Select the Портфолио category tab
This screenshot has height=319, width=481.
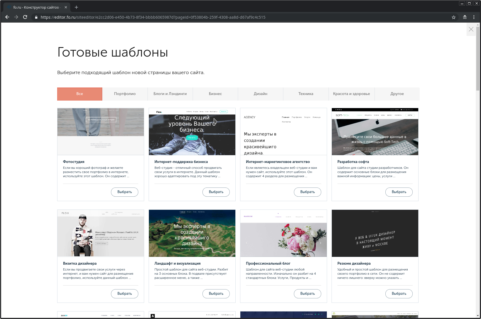(125, 94)
